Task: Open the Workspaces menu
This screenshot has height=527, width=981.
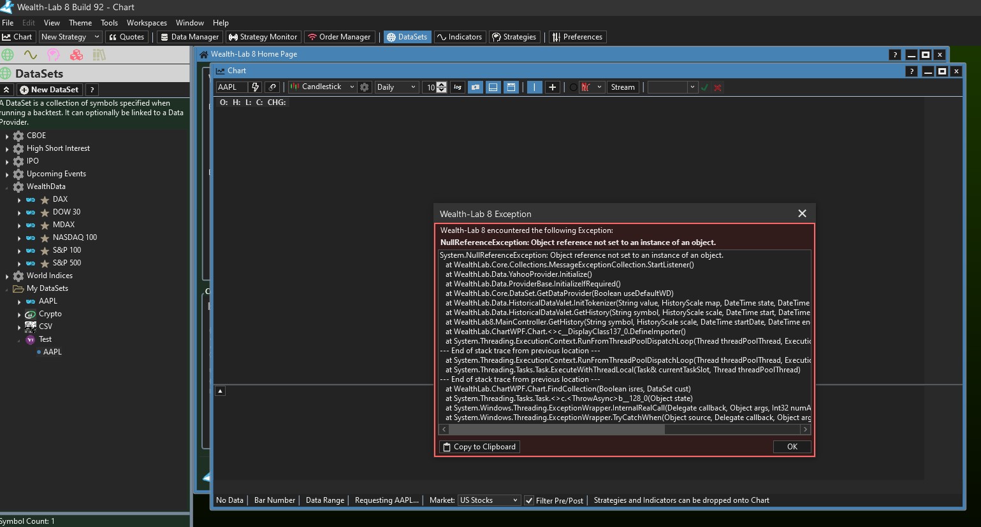Action: point(147,23)
